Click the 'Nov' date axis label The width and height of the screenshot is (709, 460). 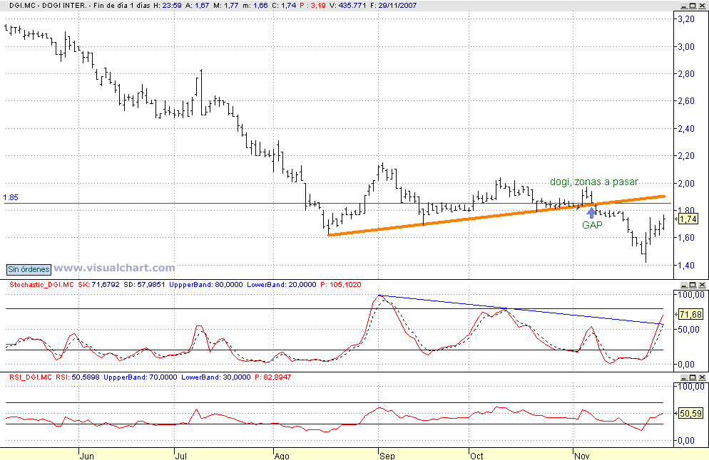[582, 456]
